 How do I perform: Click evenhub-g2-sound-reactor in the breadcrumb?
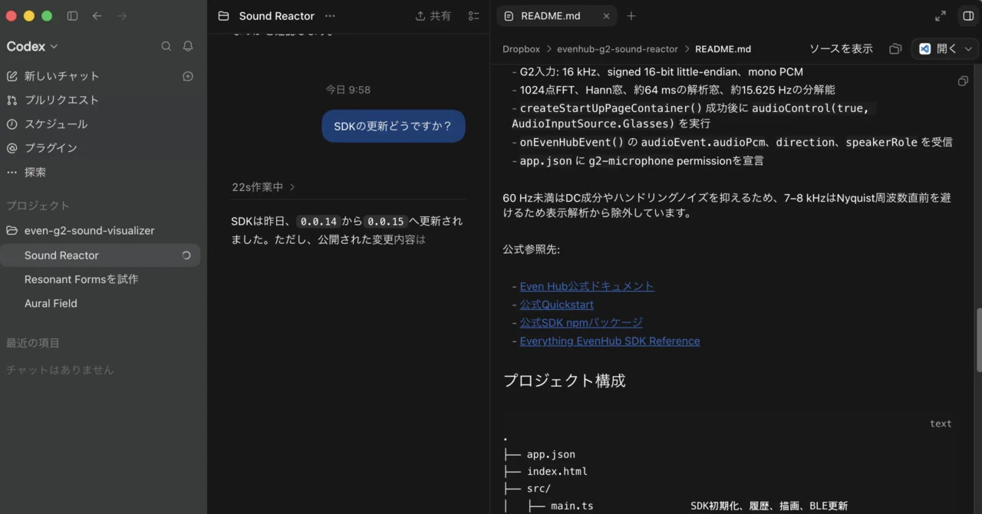click(x=618, y=48)
